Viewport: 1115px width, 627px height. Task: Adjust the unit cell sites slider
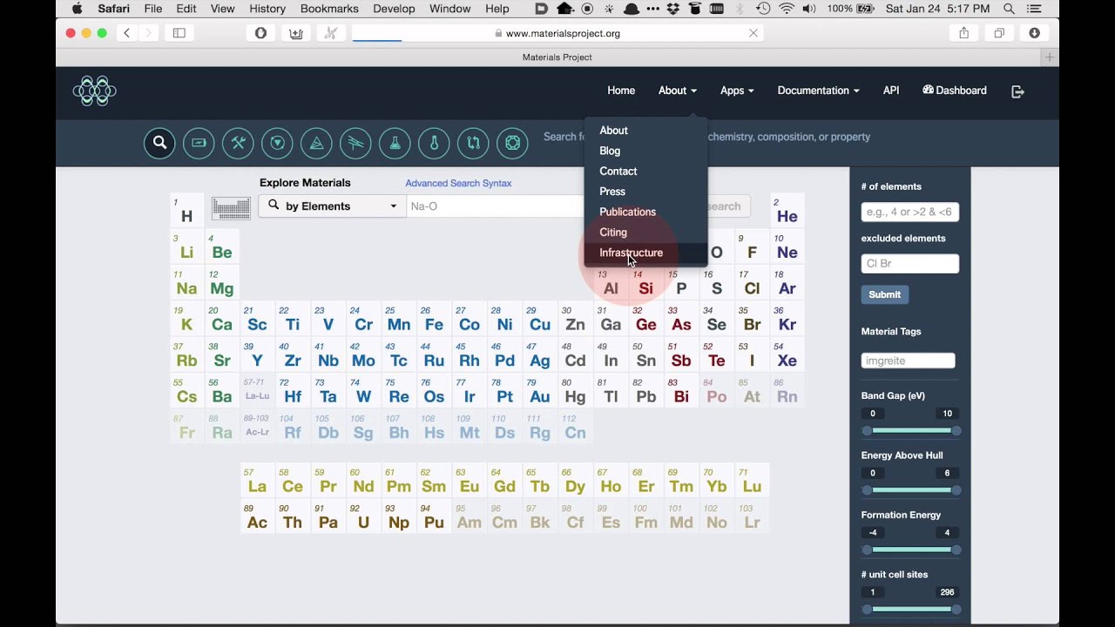[x=911, y=610]
